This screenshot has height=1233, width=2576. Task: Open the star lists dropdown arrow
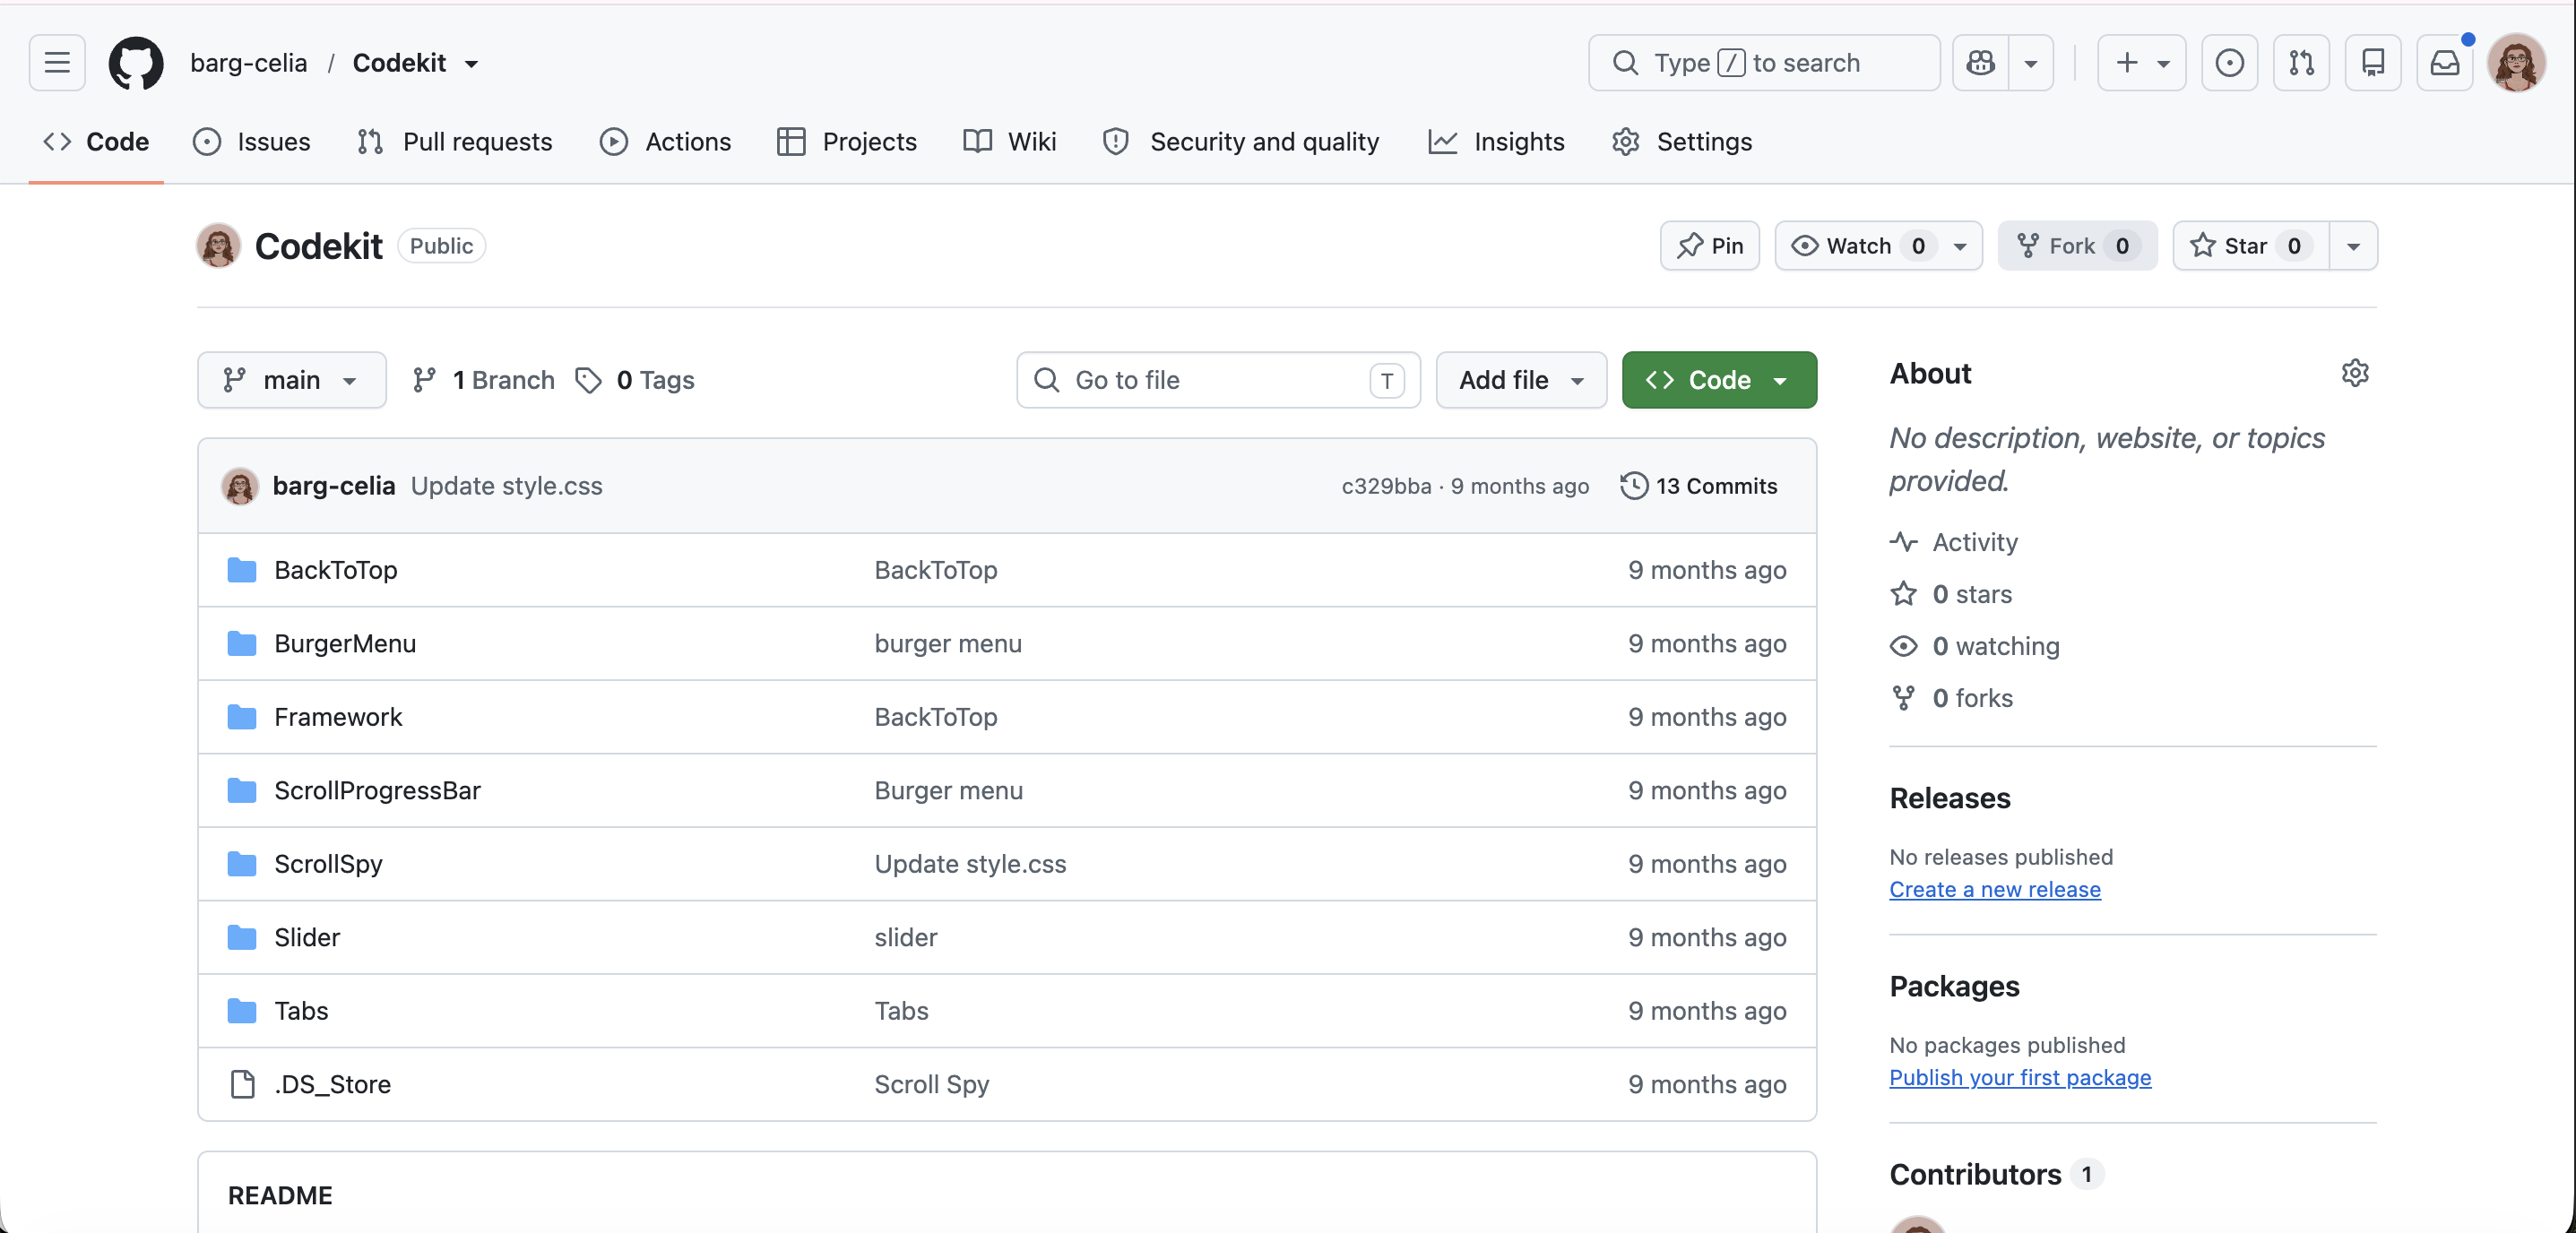click(x=2353, y=246)
